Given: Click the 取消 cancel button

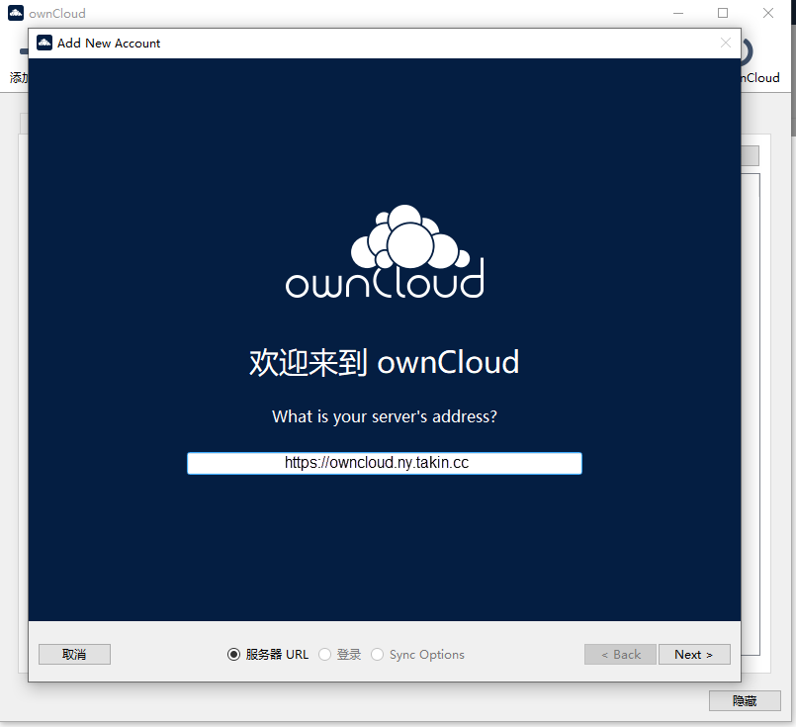Looking at the screenshot, I should [x=74, y=655].
